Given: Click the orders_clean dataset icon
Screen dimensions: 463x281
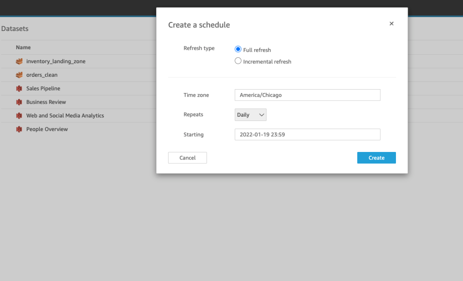Looking at the screenshot, I should point(19,75).
